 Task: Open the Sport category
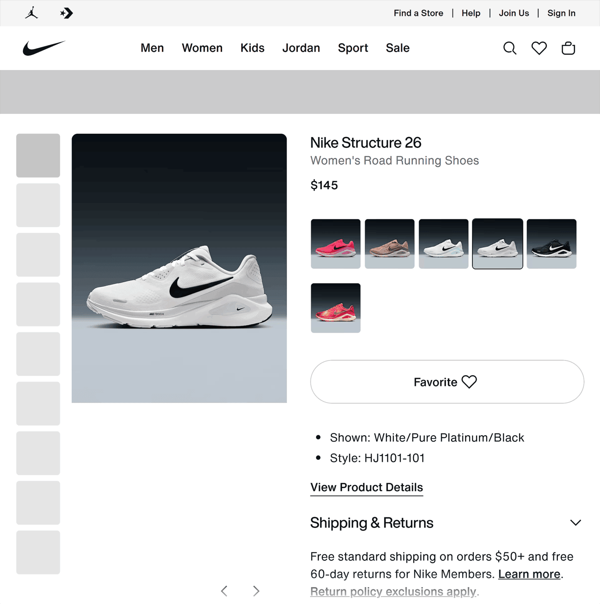[x=352, y=48]
